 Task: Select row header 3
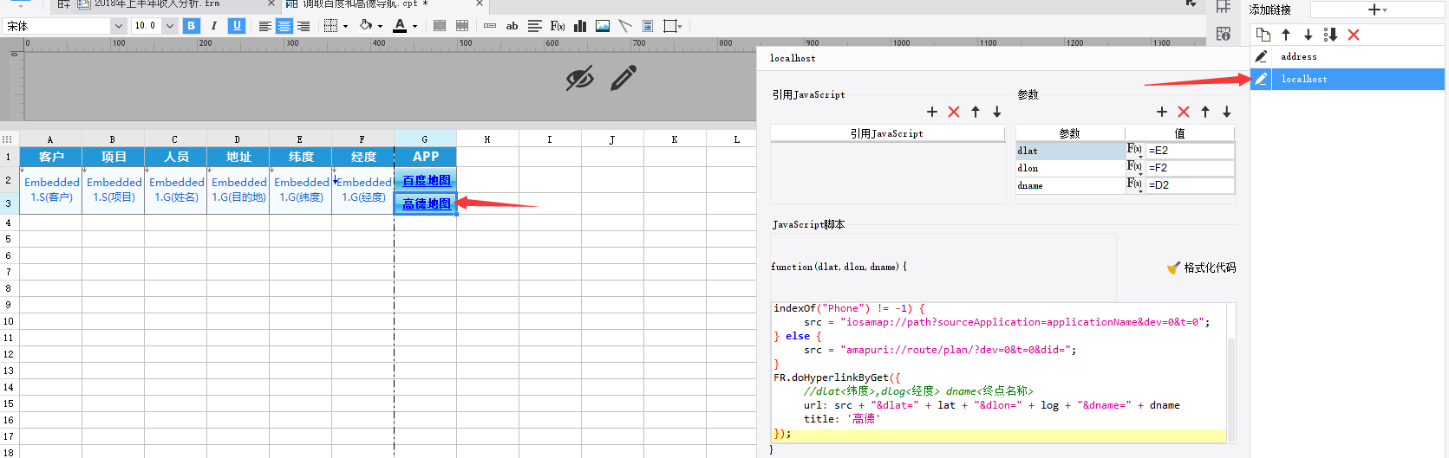tap(9, 203)
